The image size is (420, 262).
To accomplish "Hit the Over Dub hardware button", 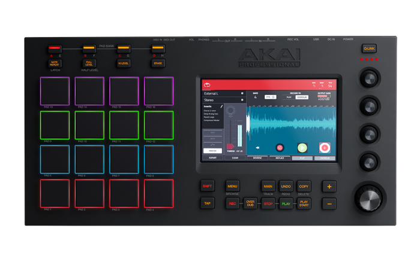I will click(250, 203).
